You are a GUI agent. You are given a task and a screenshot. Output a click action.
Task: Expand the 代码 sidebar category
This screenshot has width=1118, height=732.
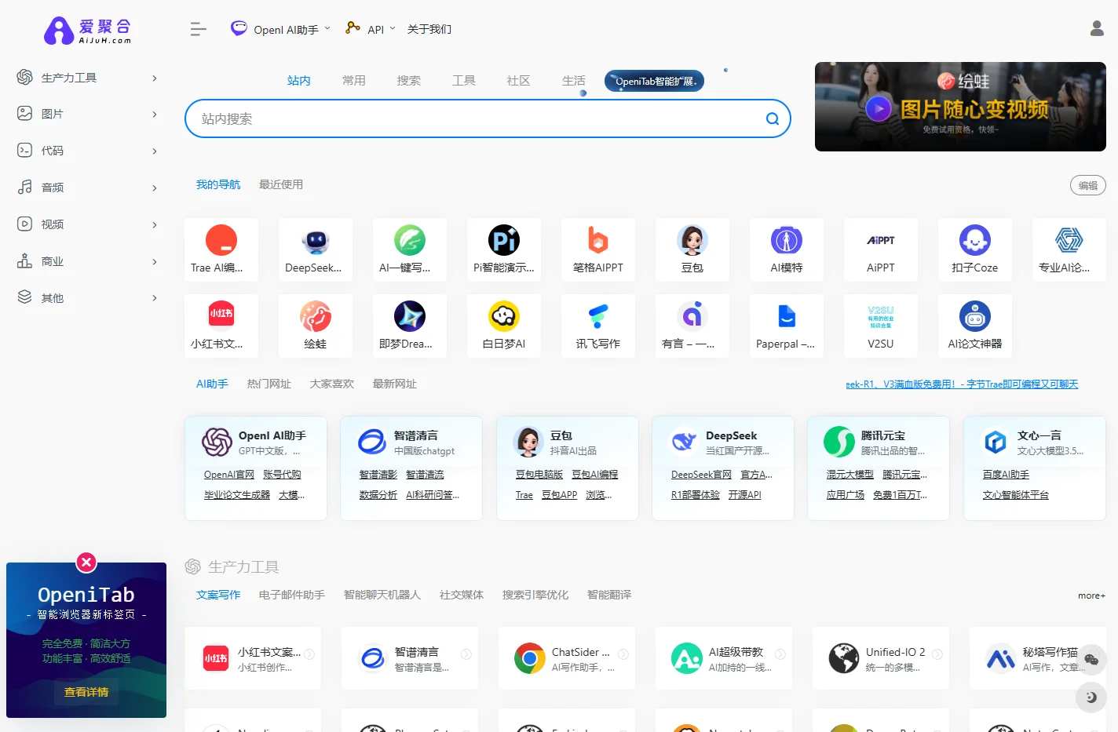pos(87,151)
